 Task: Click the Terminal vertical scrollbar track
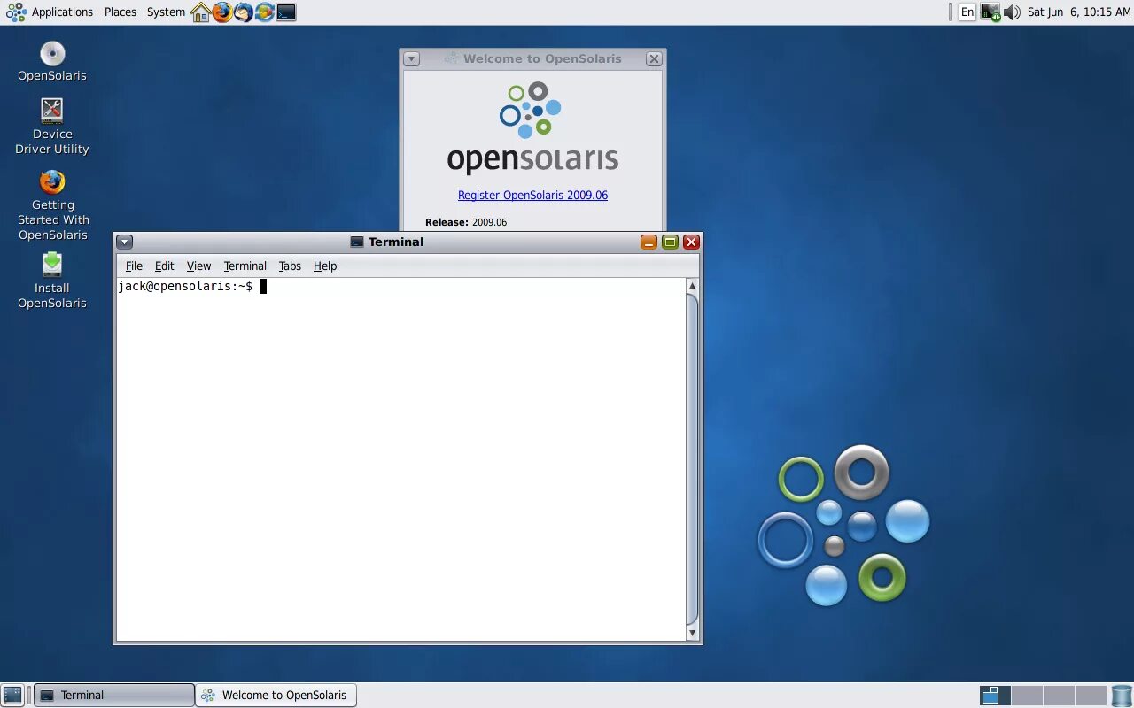(692, 458)
